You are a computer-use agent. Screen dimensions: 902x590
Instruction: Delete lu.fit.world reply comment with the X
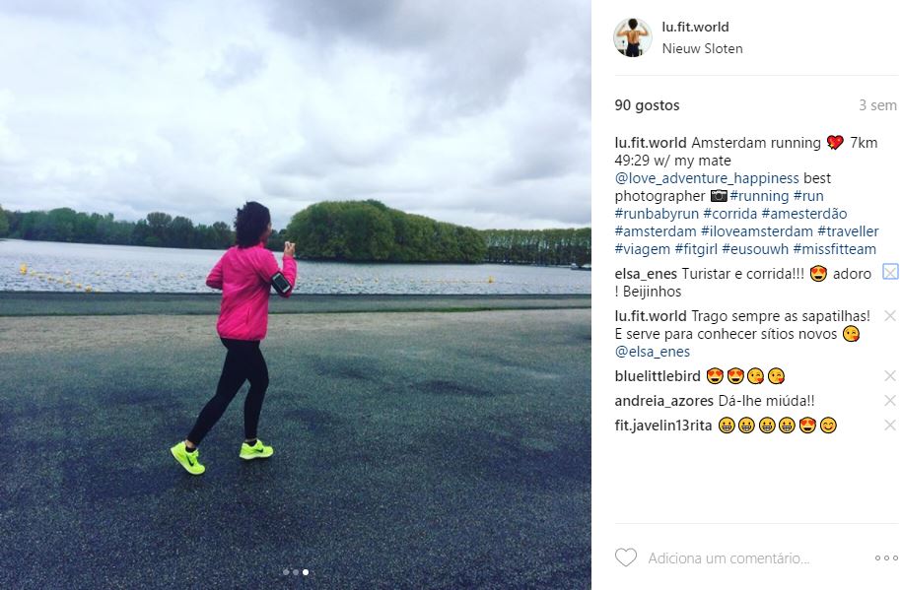[890, 316]
